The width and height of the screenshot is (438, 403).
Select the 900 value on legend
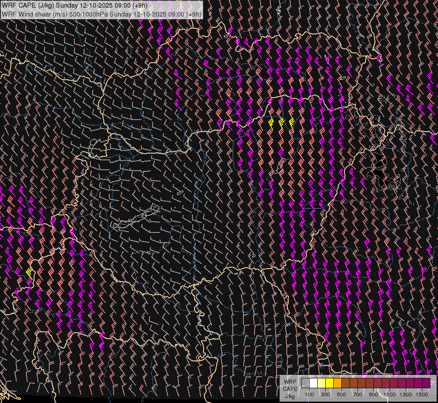[374, 394]
